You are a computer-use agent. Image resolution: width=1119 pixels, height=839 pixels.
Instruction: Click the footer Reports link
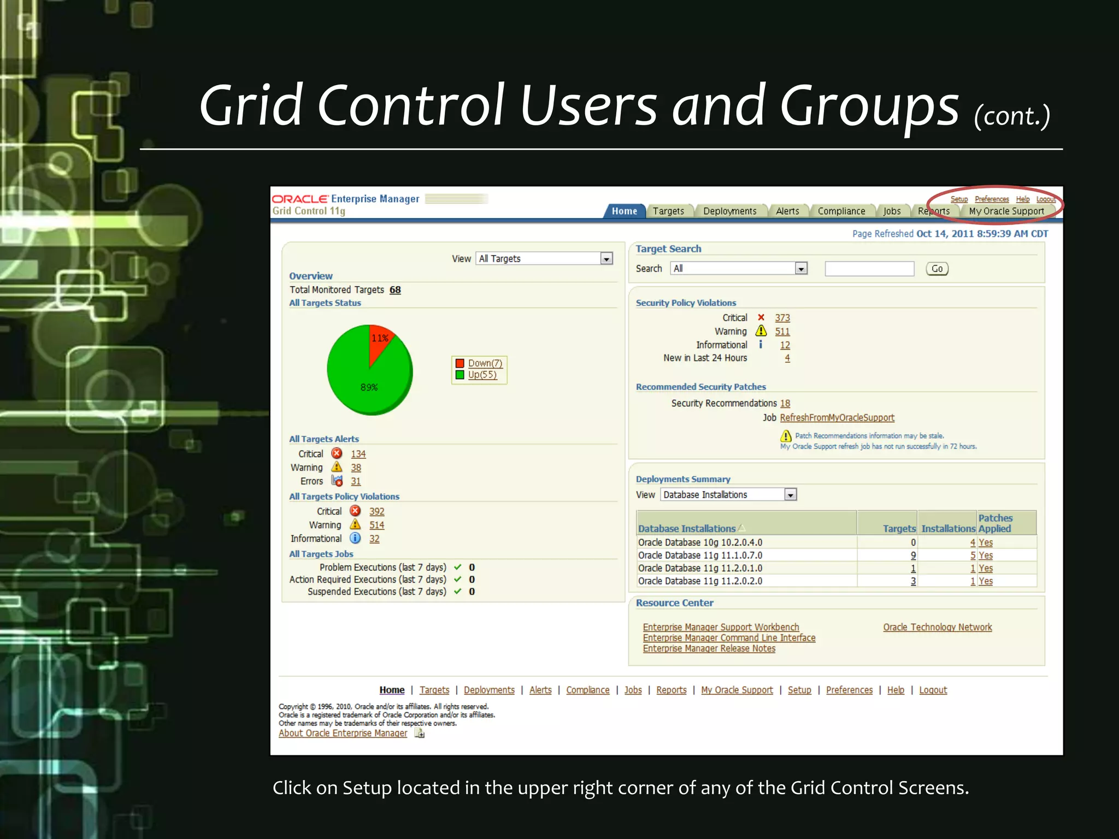(x=672, y=690)
